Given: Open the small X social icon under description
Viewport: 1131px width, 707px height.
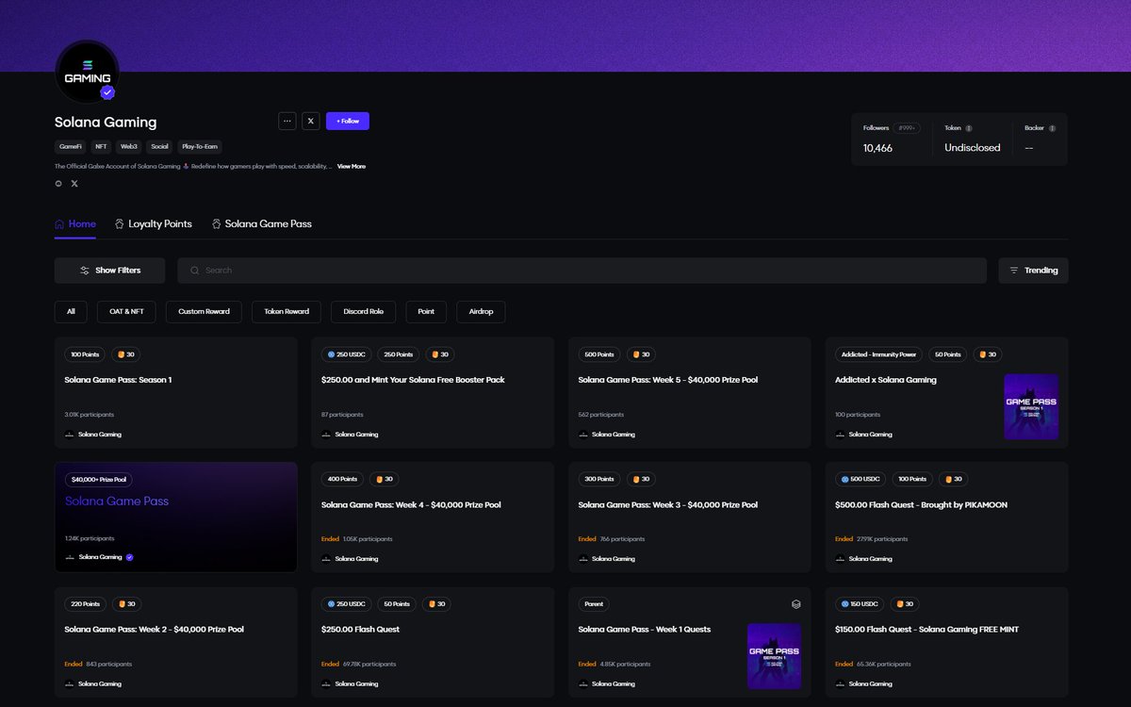Looking at the screenshot, I should [x=74, y=184].
